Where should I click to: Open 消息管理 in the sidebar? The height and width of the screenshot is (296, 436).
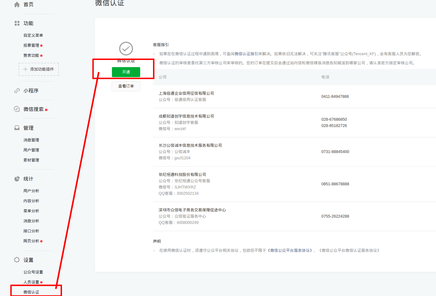click(31, 140)
